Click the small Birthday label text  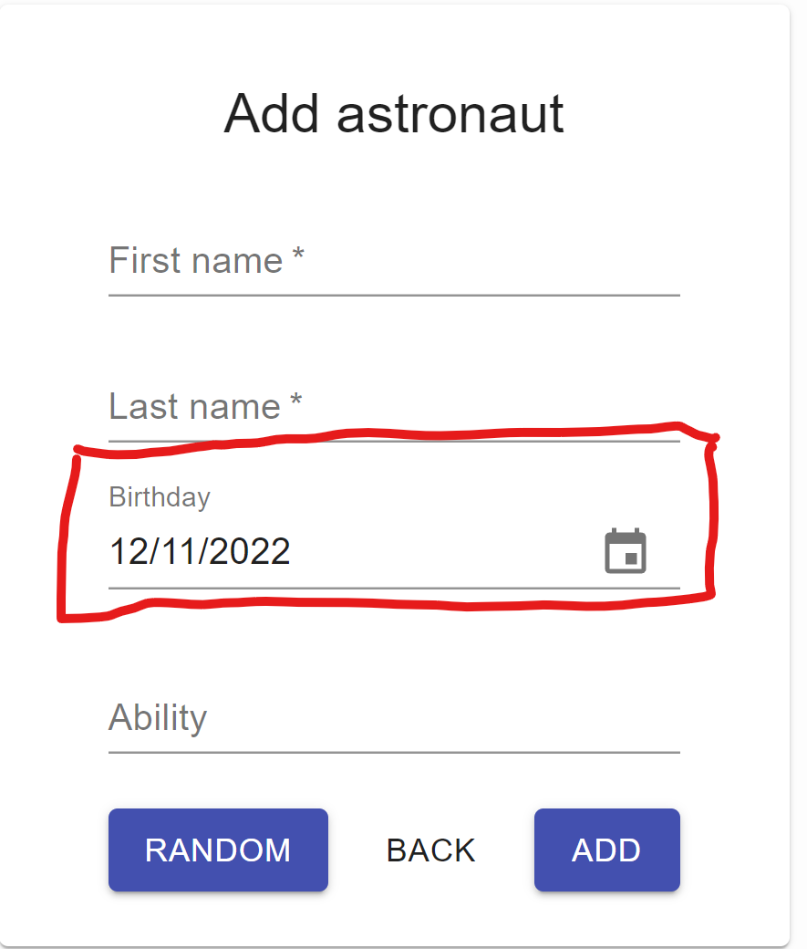pyautogui.click(x=160, y=497)
